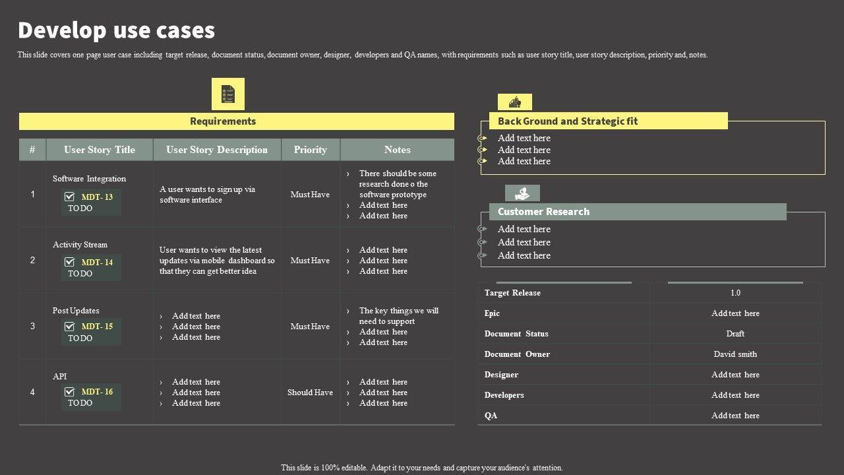844x475 pixels.
Task: Click "Must Have" priority in Activity Stream row
Action: pos(310,261)
